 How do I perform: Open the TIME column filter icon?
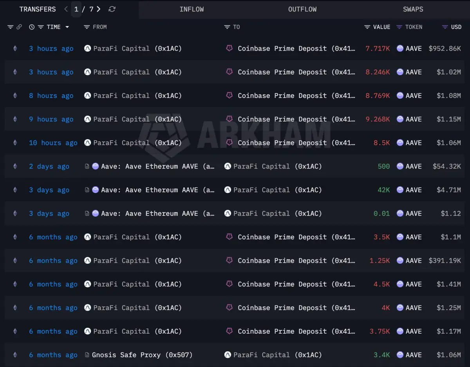[x=41, y=27]
